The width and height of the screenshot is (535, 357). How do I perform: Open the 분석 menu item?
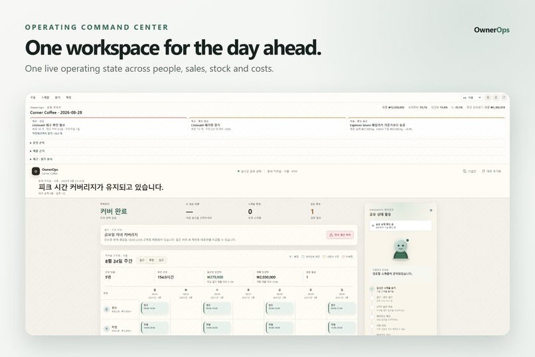pyautogui.click(x=58, y=97)
